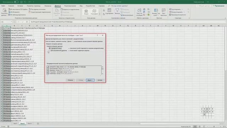
Task: Collapse the ribbon with the arrow
Action: 225,18
